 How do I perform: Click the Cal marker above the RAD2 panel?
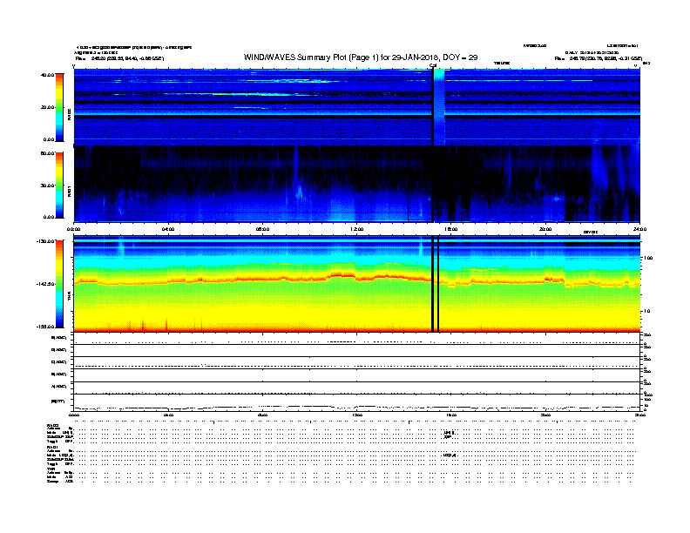(433, 66)
